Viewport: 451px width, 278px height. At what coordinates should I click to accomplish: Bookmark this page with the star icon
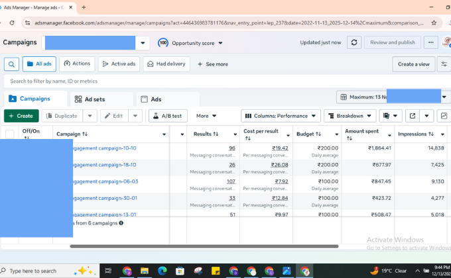[433, 23]
